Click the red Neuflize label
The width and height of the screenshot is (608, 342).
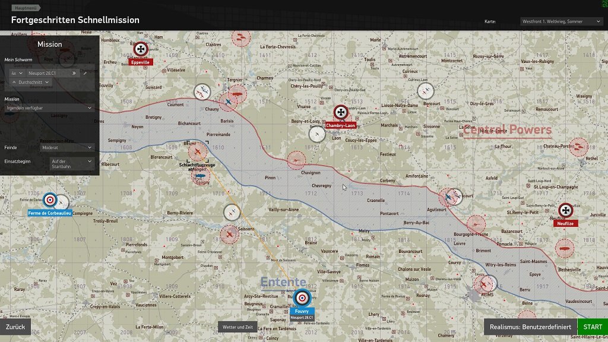click(565, 223)
